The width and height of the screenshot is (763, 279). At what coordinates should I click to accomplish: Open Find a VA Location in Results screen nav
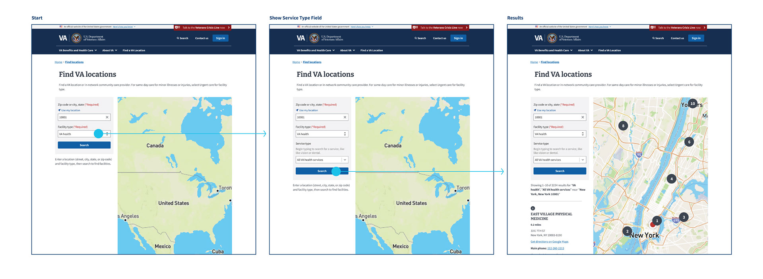point(610,50)
